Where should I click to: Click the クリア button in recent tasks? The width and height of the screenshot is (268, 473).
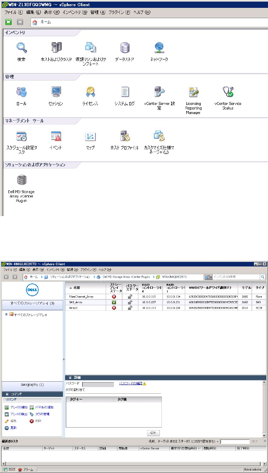click(x=255, y=442)
